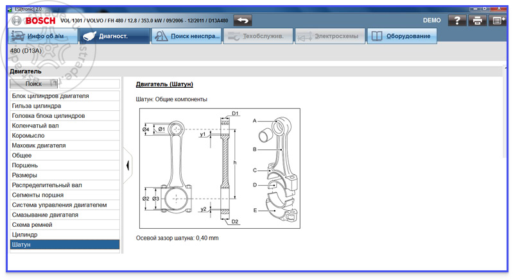Screen dimensions: 513x280
Task: Switch to the Диагност. tab
Action: point(114,36)
